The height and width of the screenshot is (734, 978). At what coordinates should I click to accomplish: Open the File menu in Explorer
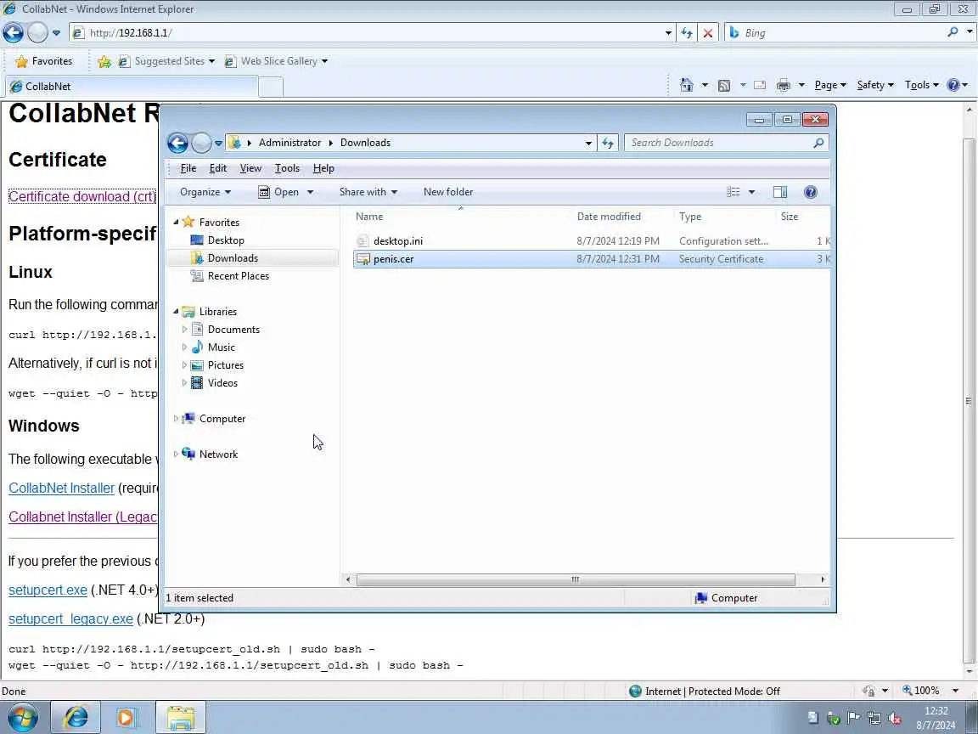(188, 168)
